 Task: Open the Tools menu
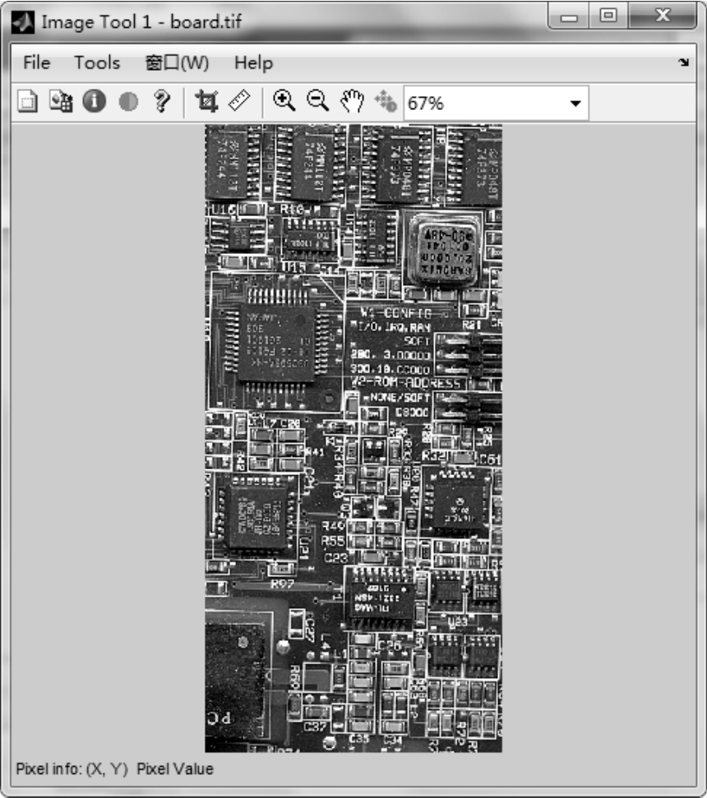coord(97,63)
